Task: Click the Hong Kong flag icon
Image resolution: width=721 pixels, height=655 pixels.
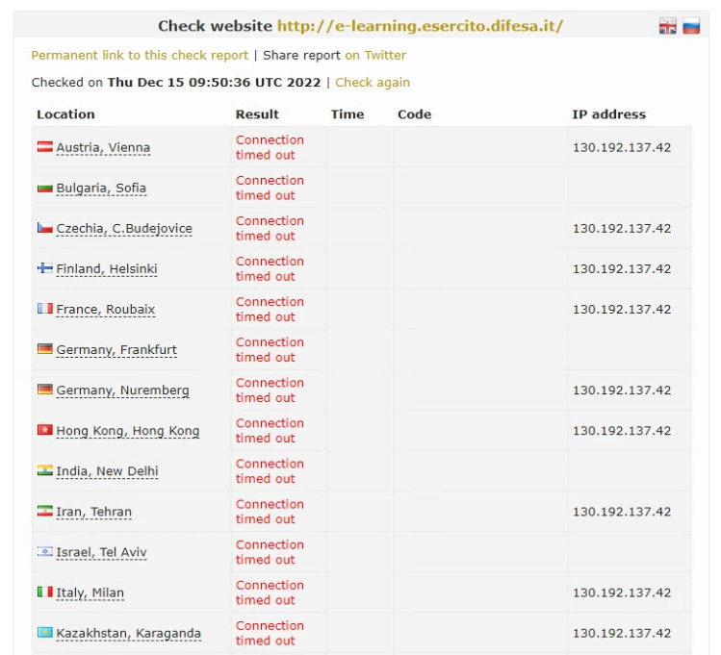Action: 44,430
